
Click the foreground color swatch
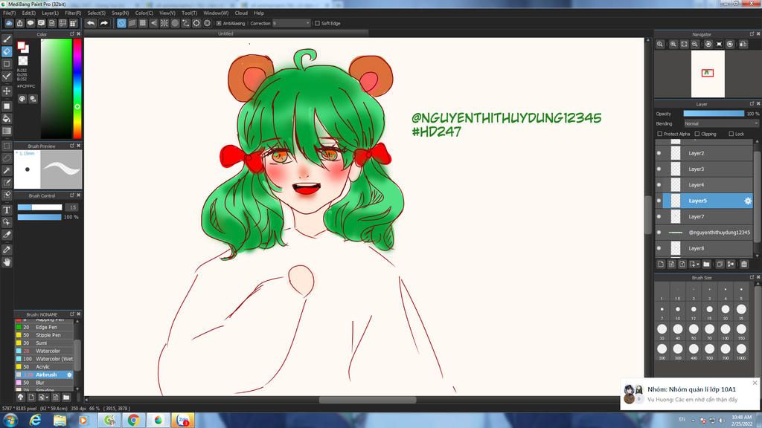coord(21,45)
